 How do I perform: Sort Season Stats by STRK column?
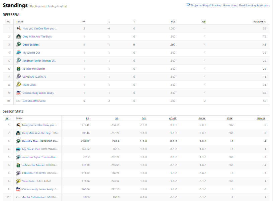tap(230, 118)
